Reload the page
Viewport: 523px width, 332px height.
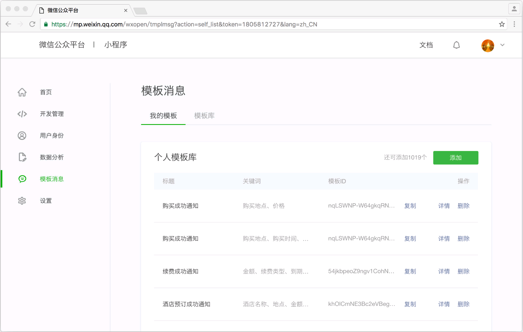click(x=32, y=24)
